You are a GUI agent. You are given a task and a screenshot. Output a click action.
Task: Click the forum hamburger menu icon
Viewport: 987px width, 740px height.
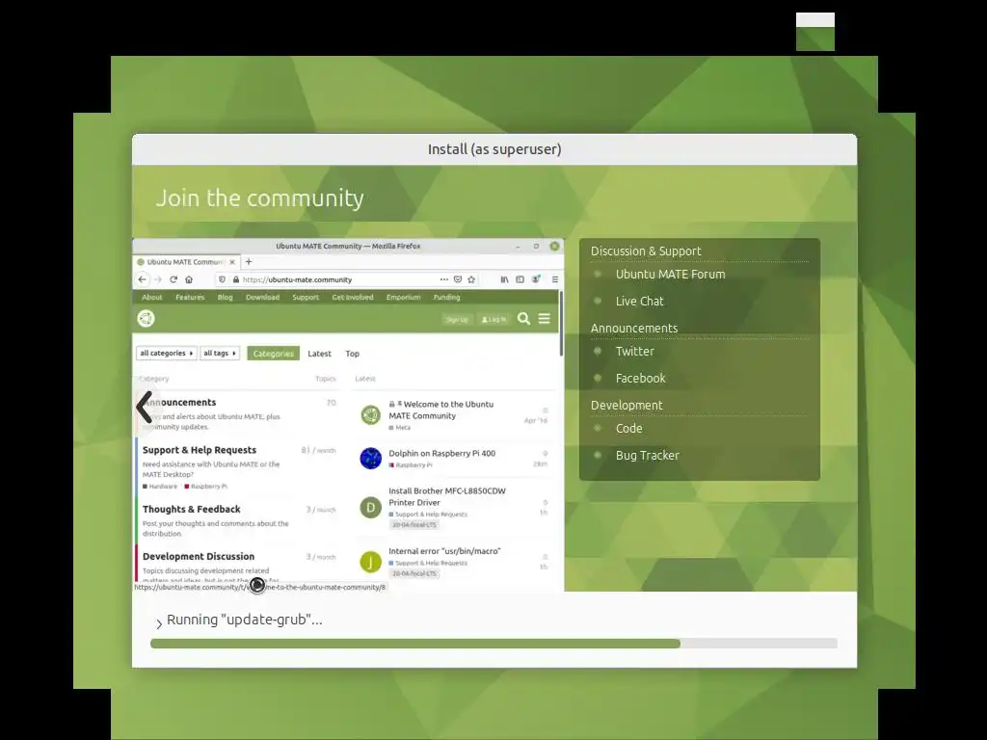click(545, 318)
